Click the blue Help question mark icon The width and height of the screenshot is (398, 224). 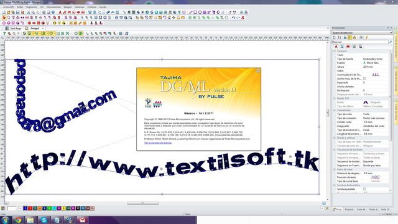[53, 12]
